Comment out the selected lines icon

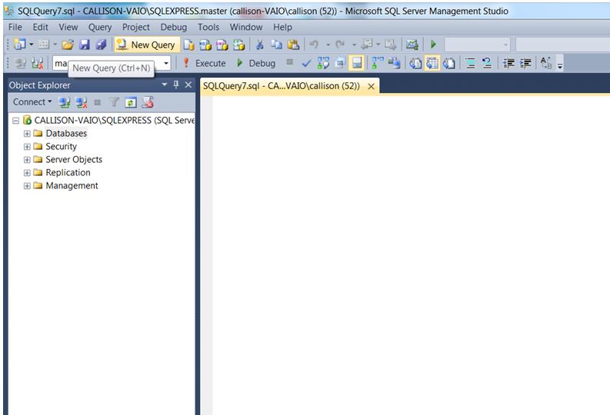pyautogui.click(x=470, y=63)
